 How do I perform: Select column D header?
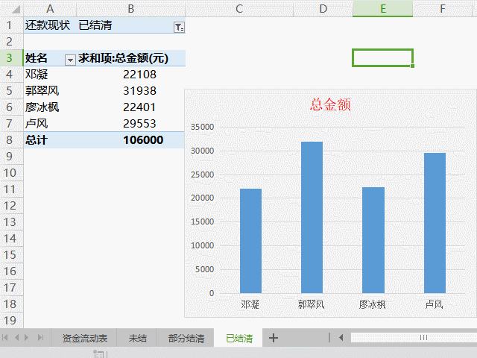pos(323,8)
